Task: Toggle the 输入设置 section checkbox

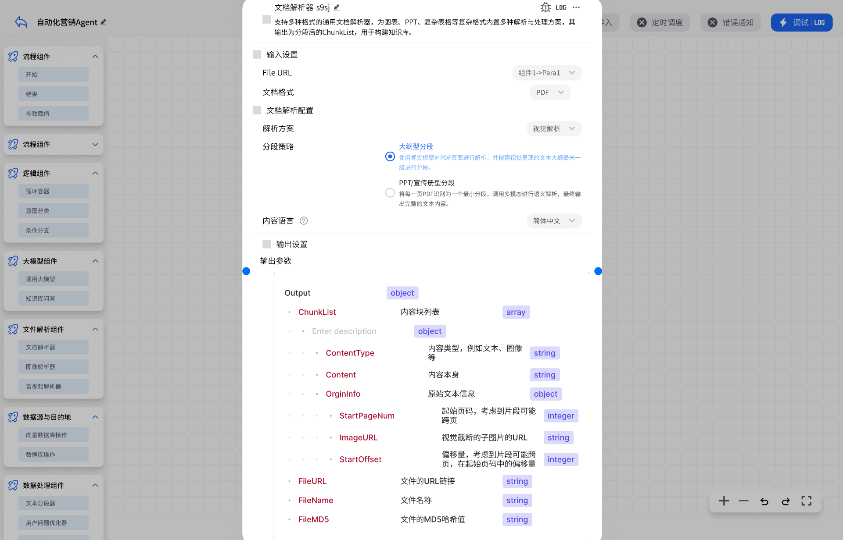Action: pos(257,54)
